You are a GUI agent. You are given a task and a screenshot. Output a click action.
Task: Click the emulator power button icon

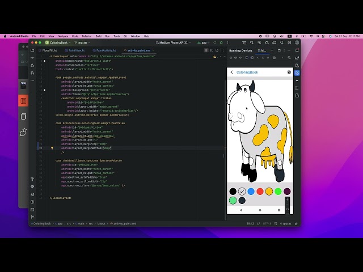coord(231,58)
